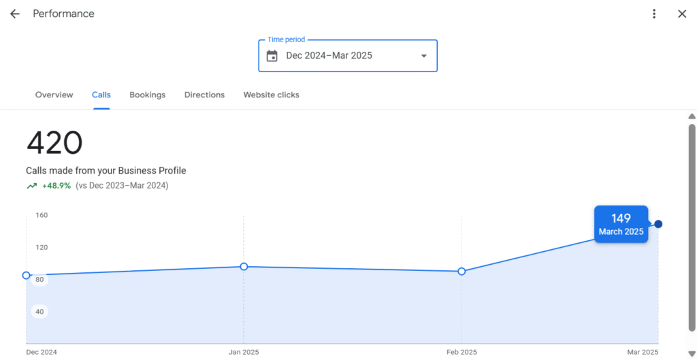Open the three-dot more options menu

point(654,14)
